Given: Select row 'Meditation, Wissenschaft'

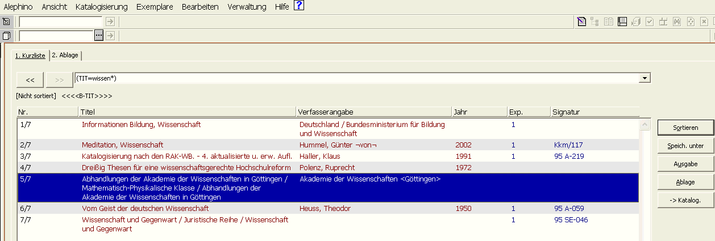Looking at the screenshot, I should coord(328,145).
